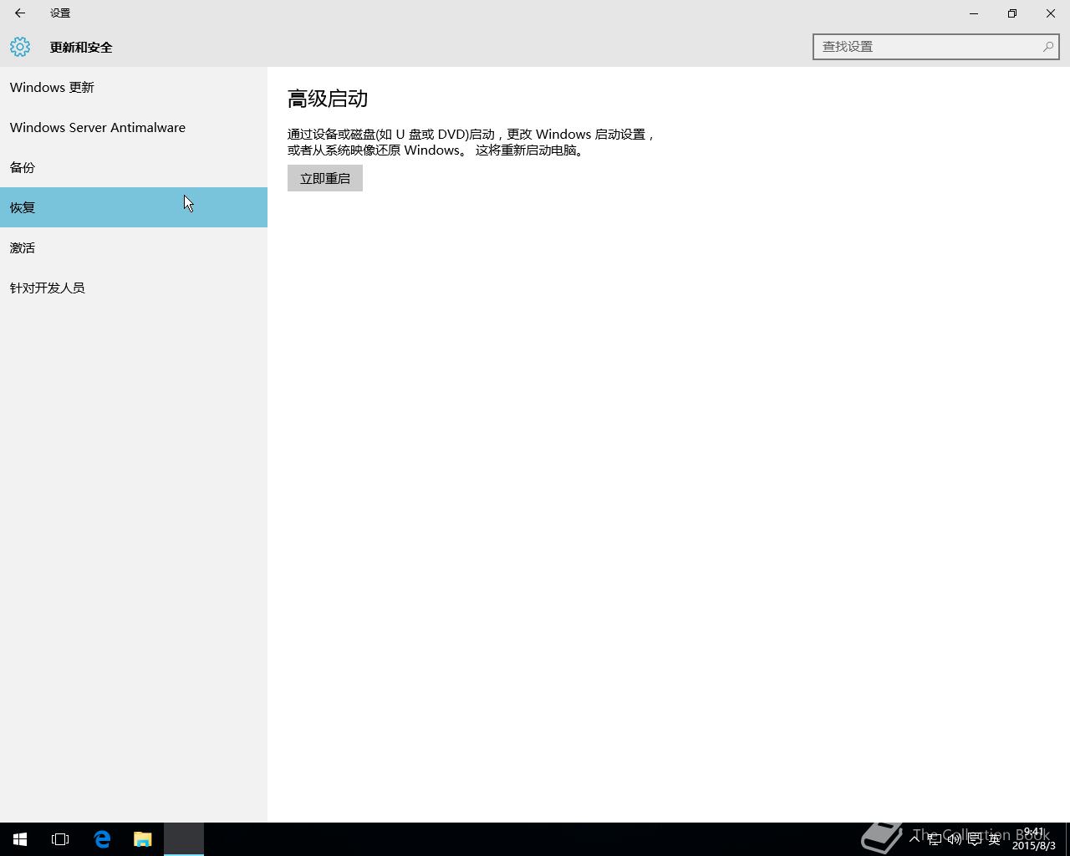Open Task View from the taskbar
This screenshot has width=1070, height=856.
pyautogui.click(x=60, y=839)
